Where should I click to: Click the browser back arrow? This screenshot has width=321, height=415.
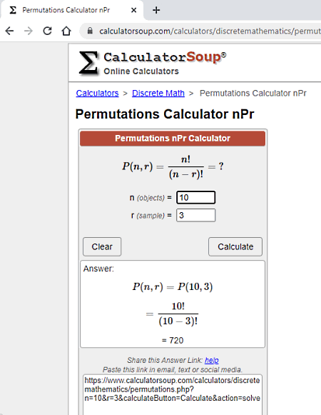pos(9,31)
